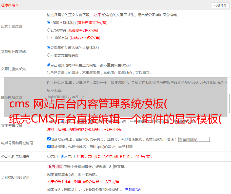Expand the 注意事项 link
The image size is (231, 194).
pos(133,189)
